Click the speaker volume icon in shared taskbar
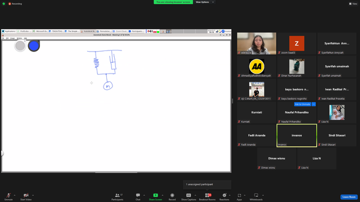This screenshot has height=202, width=360. tap(151, 31)
